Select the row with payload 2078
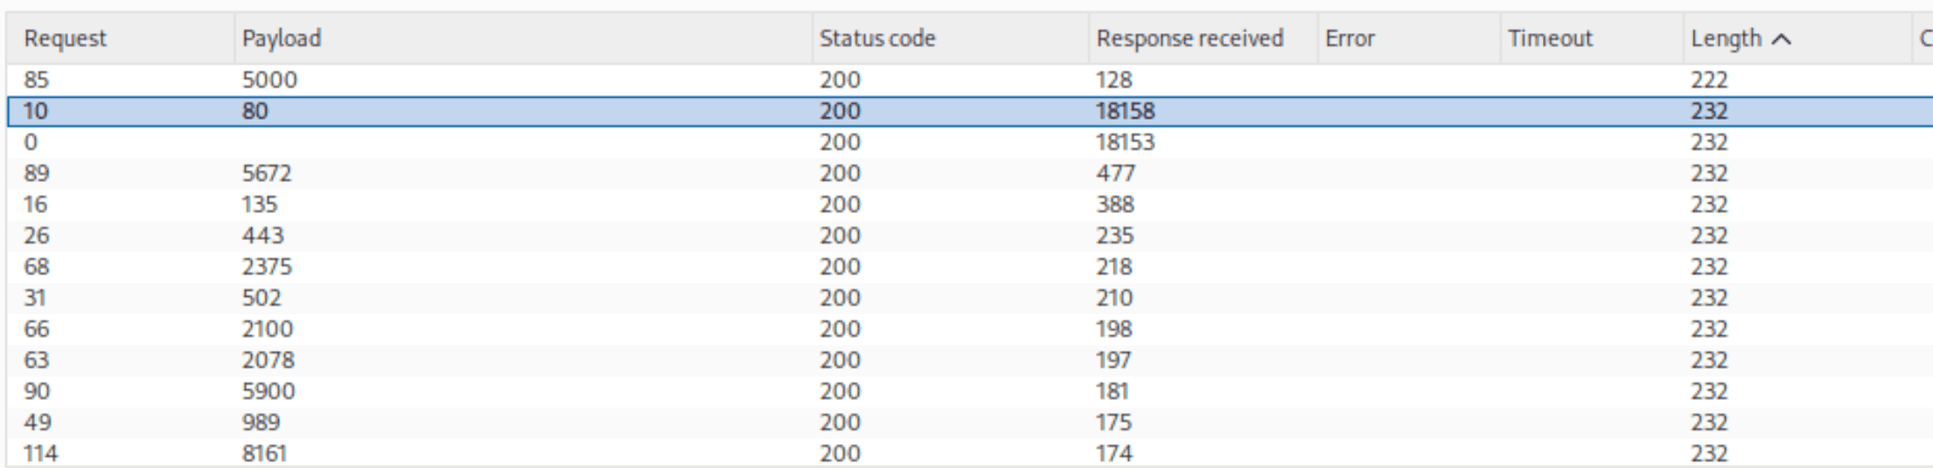The image size is (1933, 468). (x=969, y=360)
